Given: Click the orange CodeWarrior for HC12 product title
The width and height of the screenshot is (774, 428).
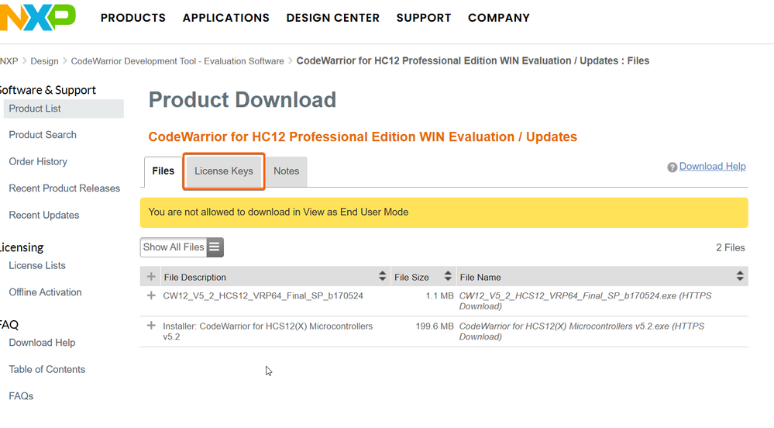Looking at the screenshot, I should click(363, 137).
